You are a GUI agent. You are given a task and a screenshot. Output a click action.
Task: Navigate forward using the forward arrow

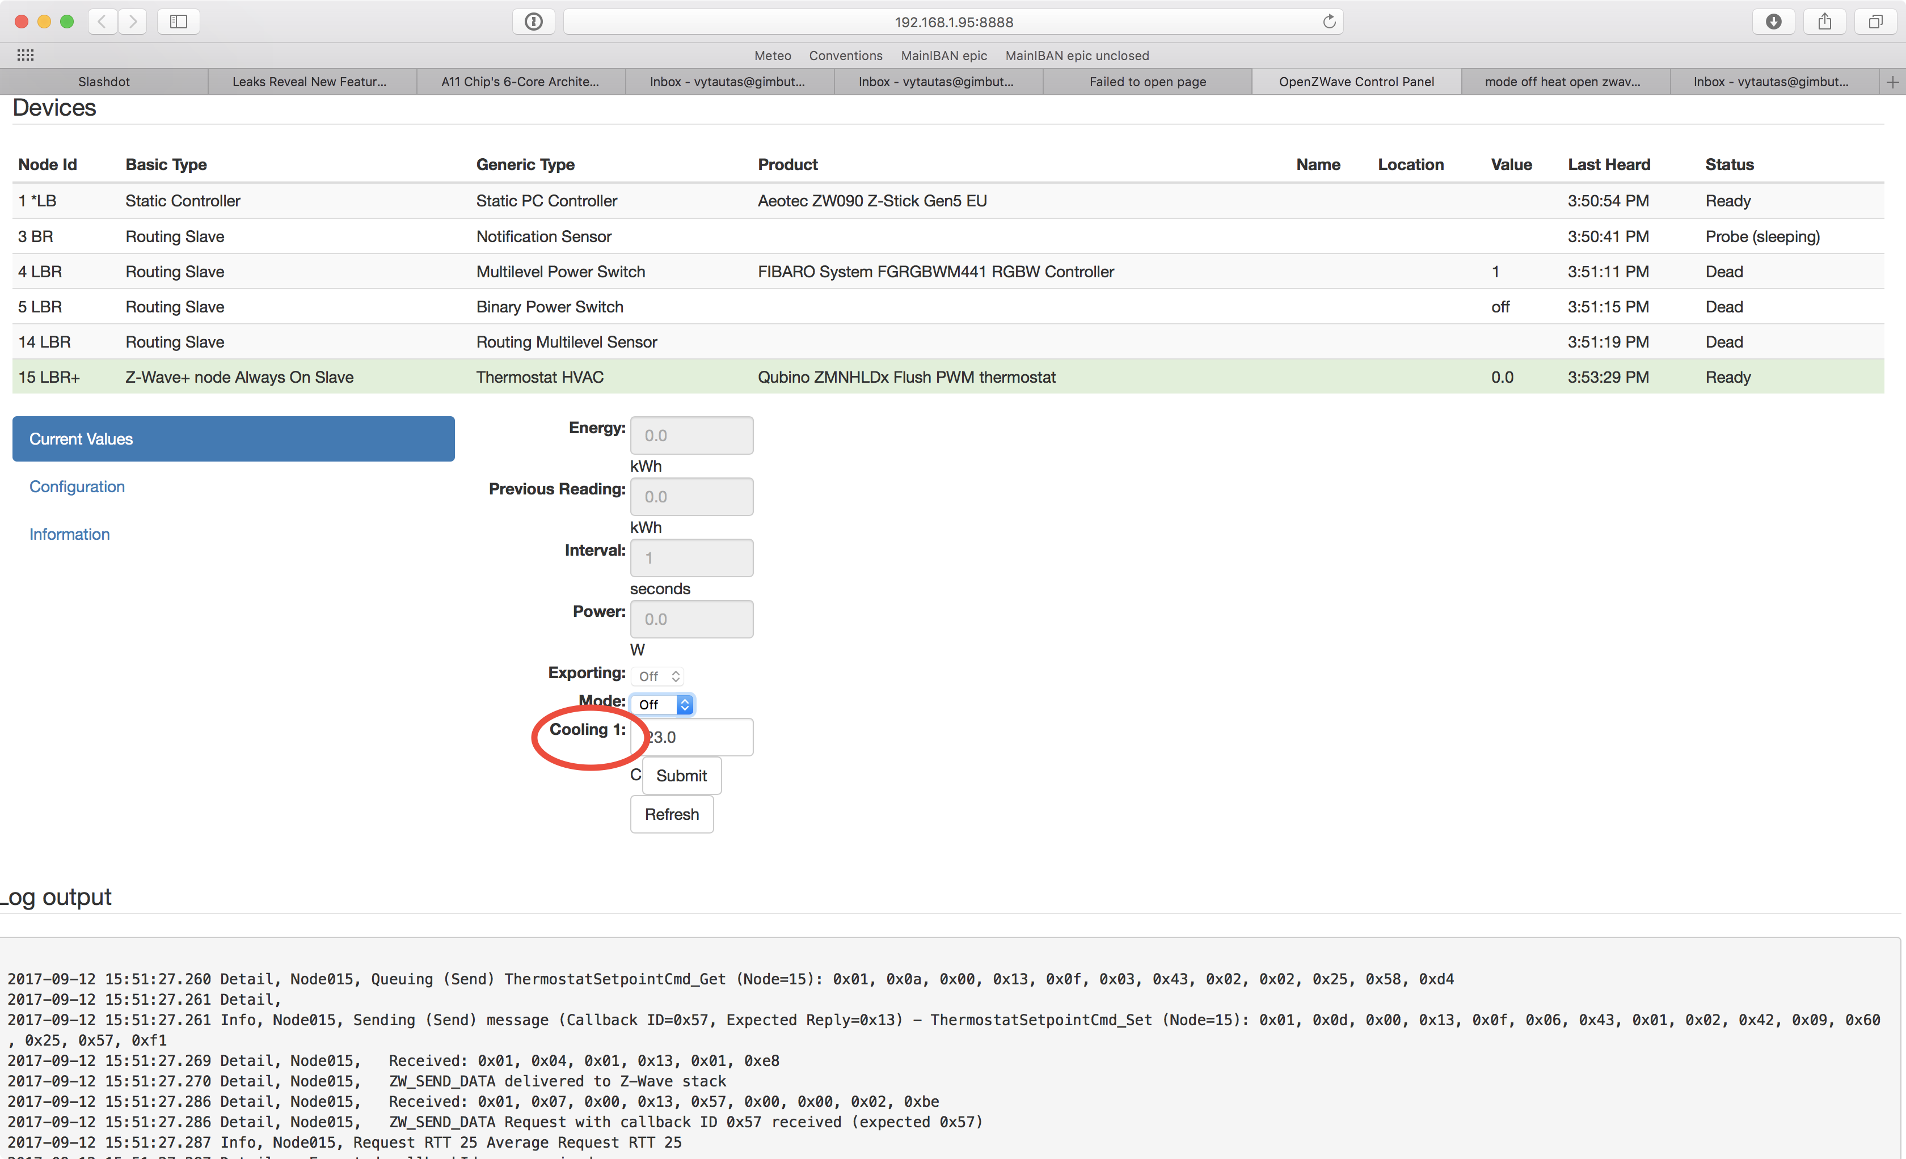[132, 22]
